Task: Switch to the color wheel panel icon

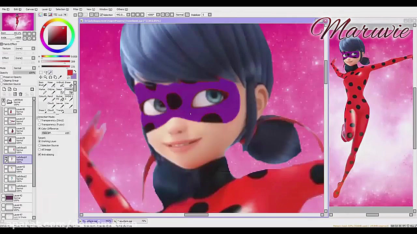Action: [40, 15]
